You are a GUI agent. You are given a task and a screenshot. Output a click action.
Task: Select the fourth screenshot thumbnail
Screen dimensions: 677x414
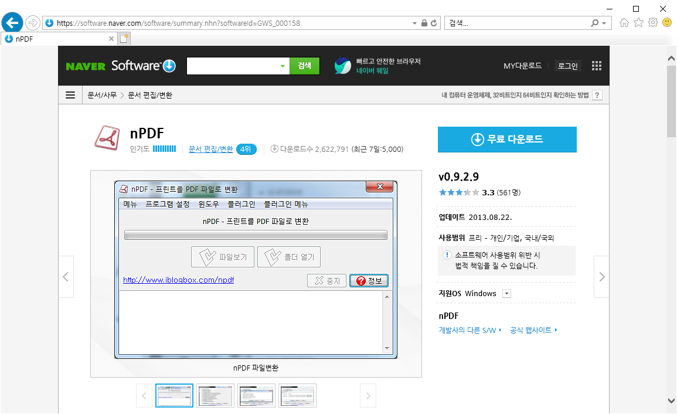point(298,395)
